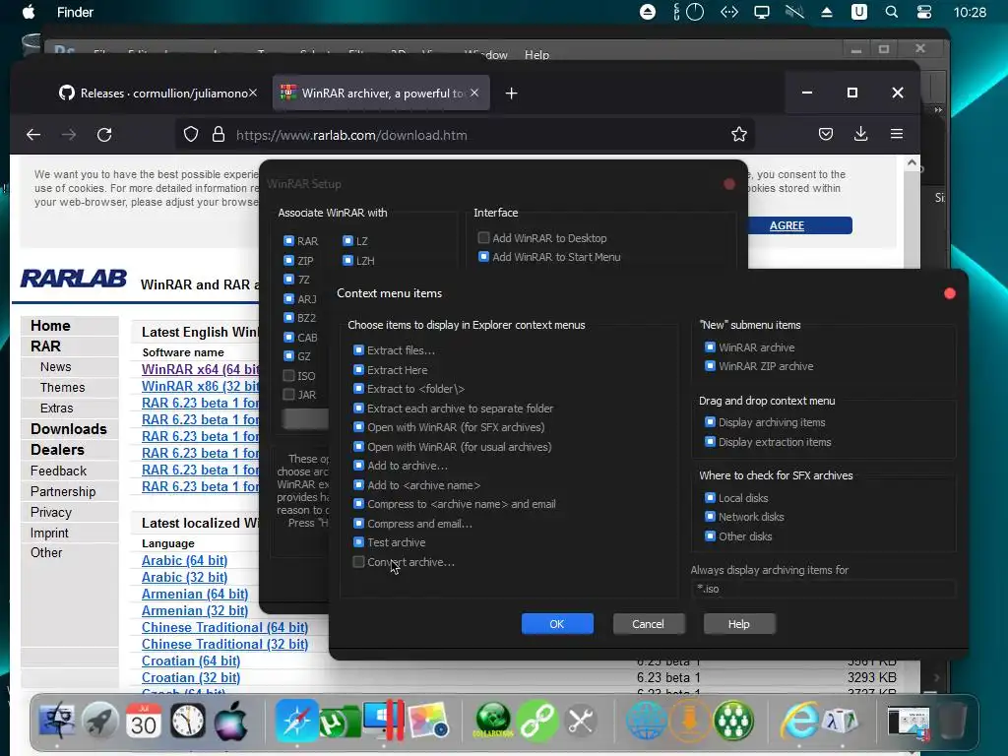Toggle WinRAR ZIP archive submenu checkbox
Screen dimensions: 1008x756
(710, 366)
